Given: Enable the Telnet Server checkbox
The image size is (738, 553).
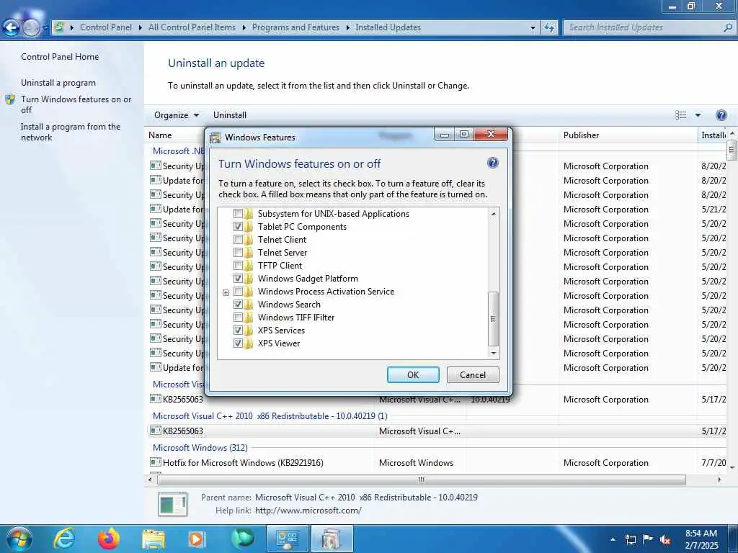Looking at the screenshot, I should pos(238,253).
